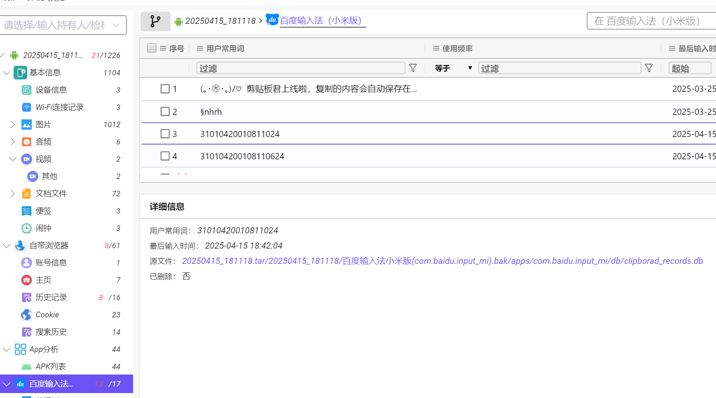Click the 搜索历史 search history icon
Viewport: 716px width, 398px height.
26,332
